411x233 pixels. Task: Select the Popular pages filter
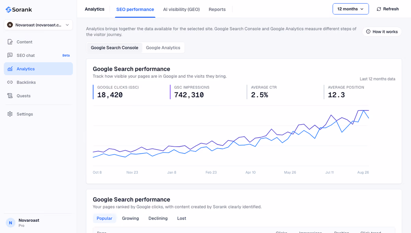click(x=104, y=218)
